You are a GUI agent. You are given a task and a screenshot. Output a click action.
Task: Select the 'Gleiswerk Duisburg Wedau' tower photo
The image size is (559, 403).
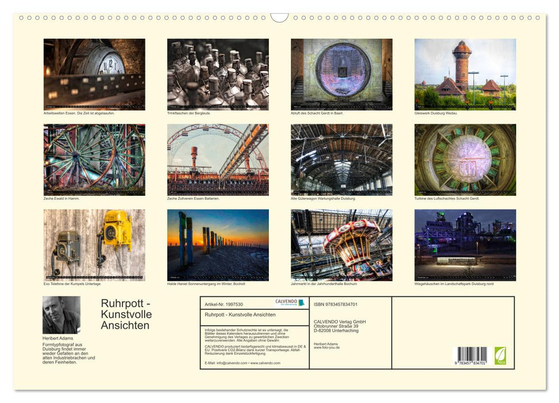point(464,73)
